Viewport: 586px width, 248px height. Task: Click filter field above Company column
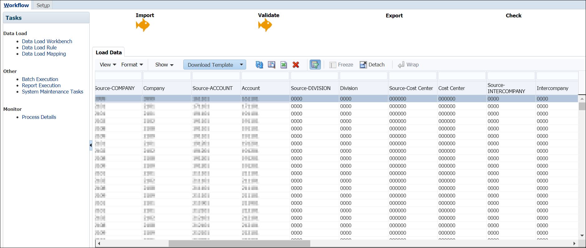(167, 75)
